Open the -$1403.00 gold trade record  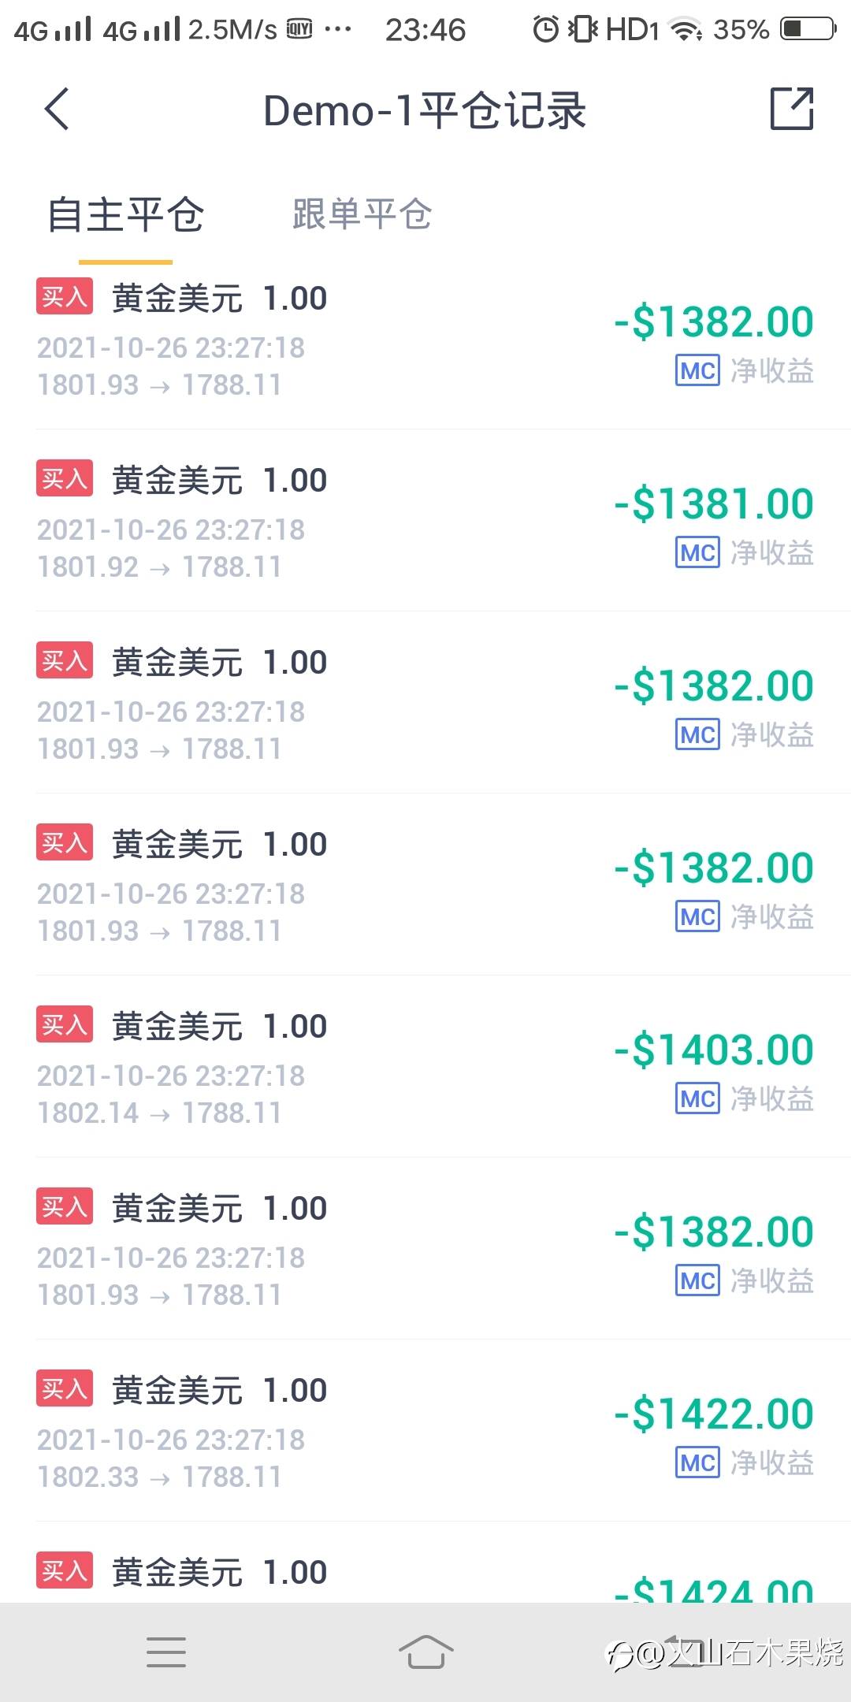[x=425, y=1067]
